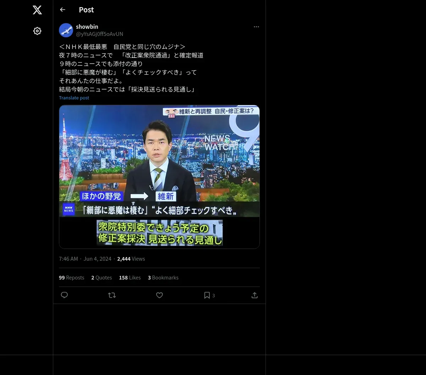Click the post line ９時のニュースでも添付の通り

pyautogui.click(x=101, y=64)
